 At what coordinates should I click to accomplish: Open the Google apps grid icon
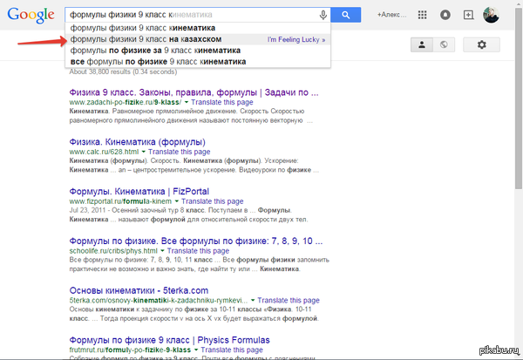422,15
